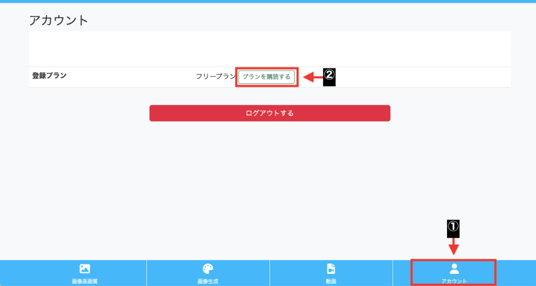
Task: Click the blank row above 登録プラン
Action: [270, 58]
